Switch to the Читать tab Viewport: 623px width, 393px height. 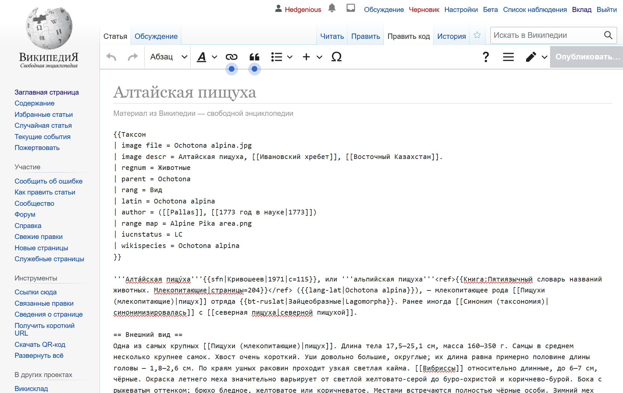[x=332, y=36]
